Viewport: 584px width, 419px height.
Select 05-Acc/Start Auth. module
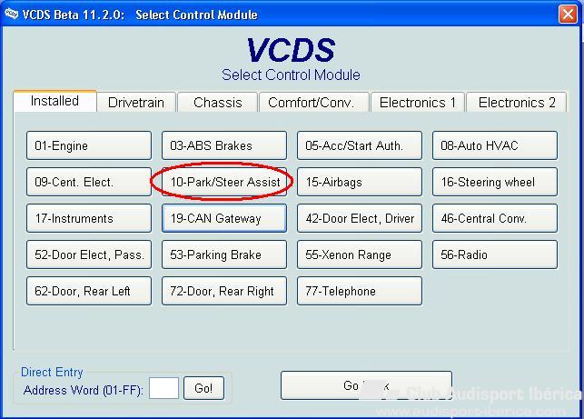click(360, 145)
